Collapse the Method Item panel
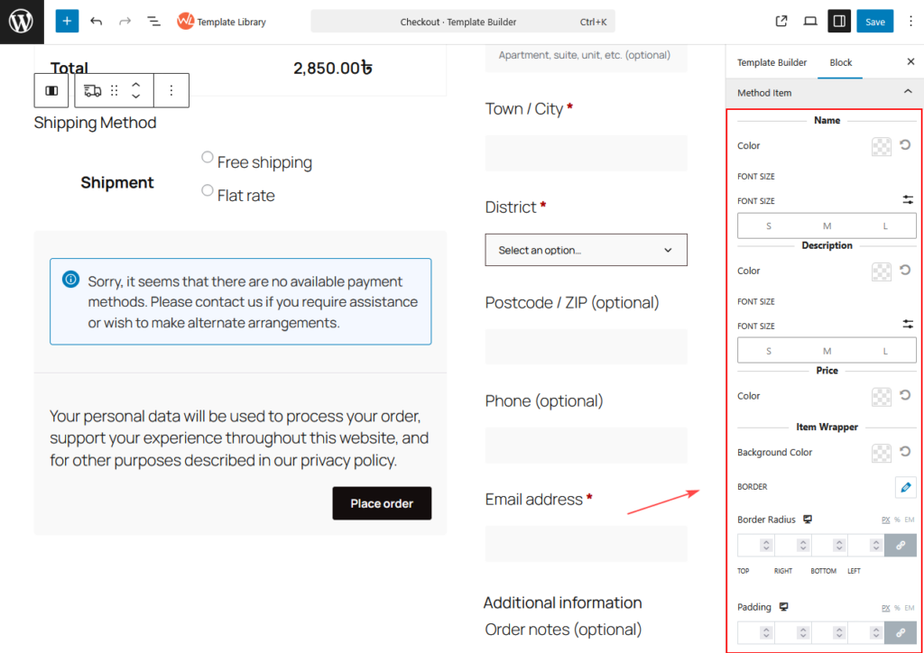Screen dimensions: 924x653 [907, 93]
